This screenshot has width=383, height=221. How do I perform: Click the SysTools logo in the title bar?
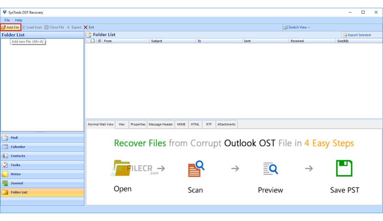tap(5, 12)
